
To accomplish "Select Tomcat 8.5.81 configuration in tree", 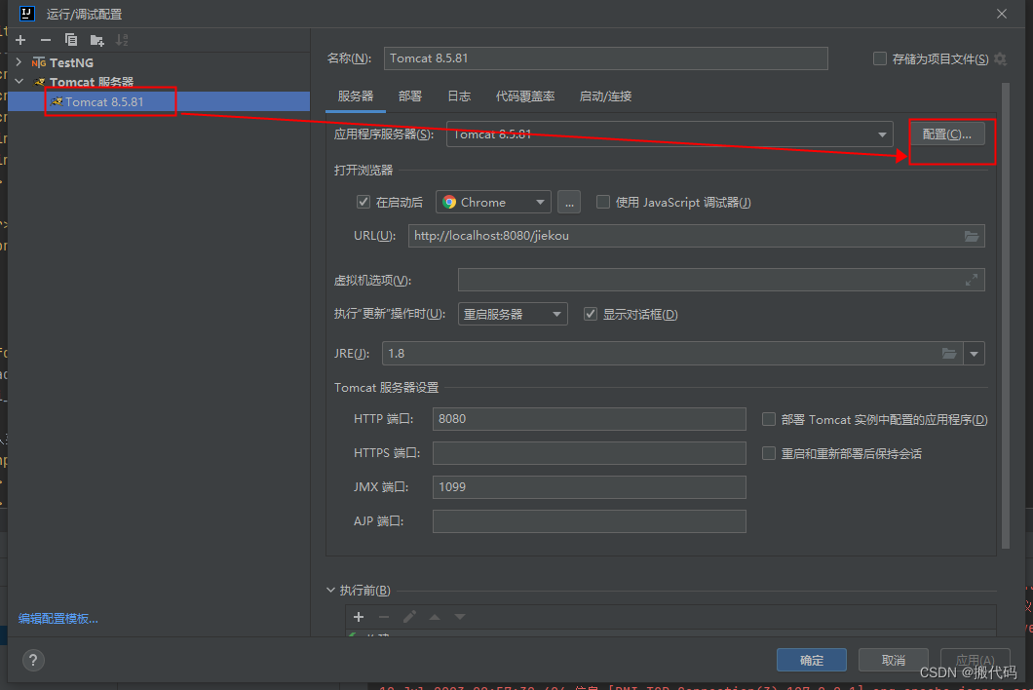I will (159, 101).
